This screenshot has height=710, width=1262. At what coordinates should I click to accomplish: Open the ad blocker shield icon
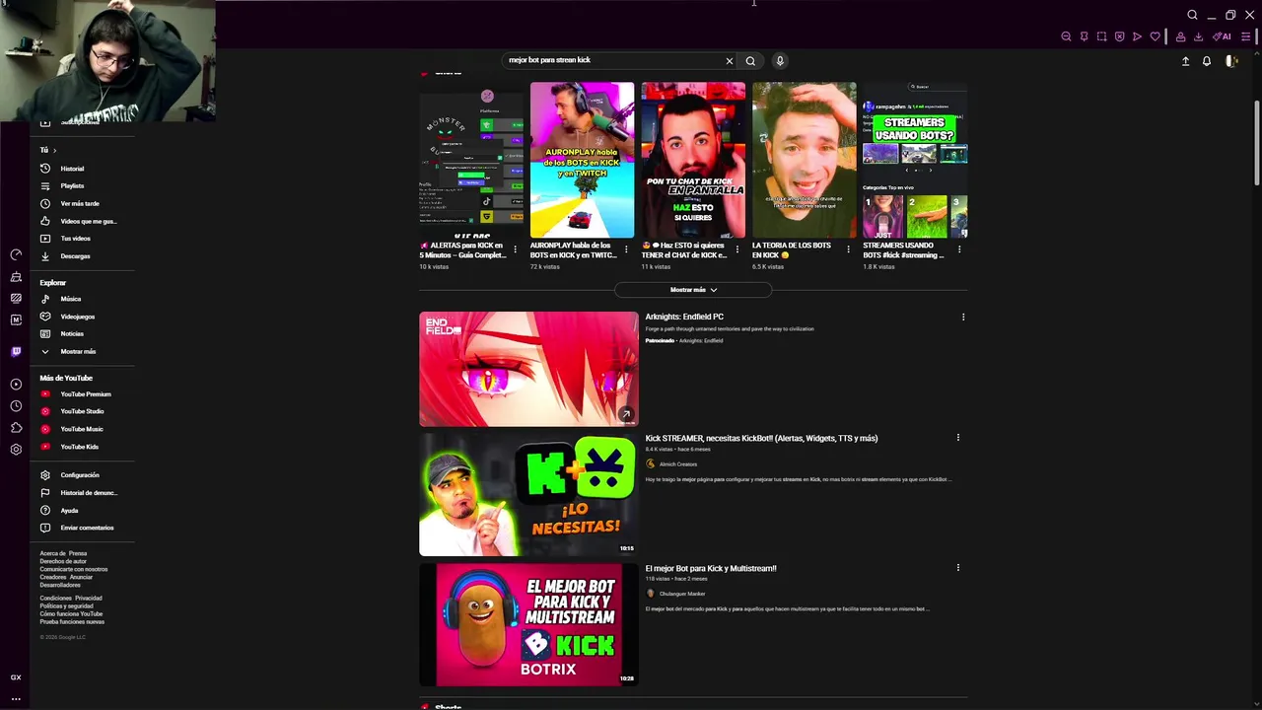click(1119, 36)
